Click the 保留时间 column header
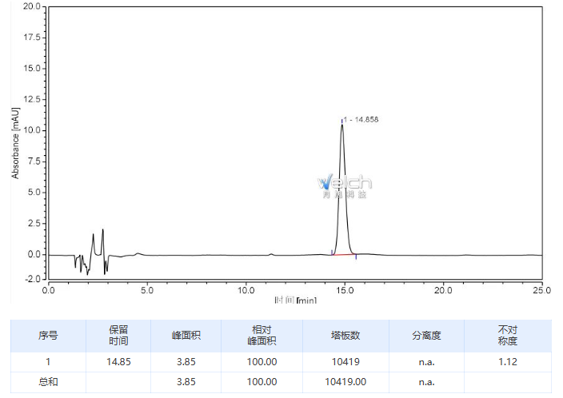This screenshot has height=398, width=563. tap(119, 336)
